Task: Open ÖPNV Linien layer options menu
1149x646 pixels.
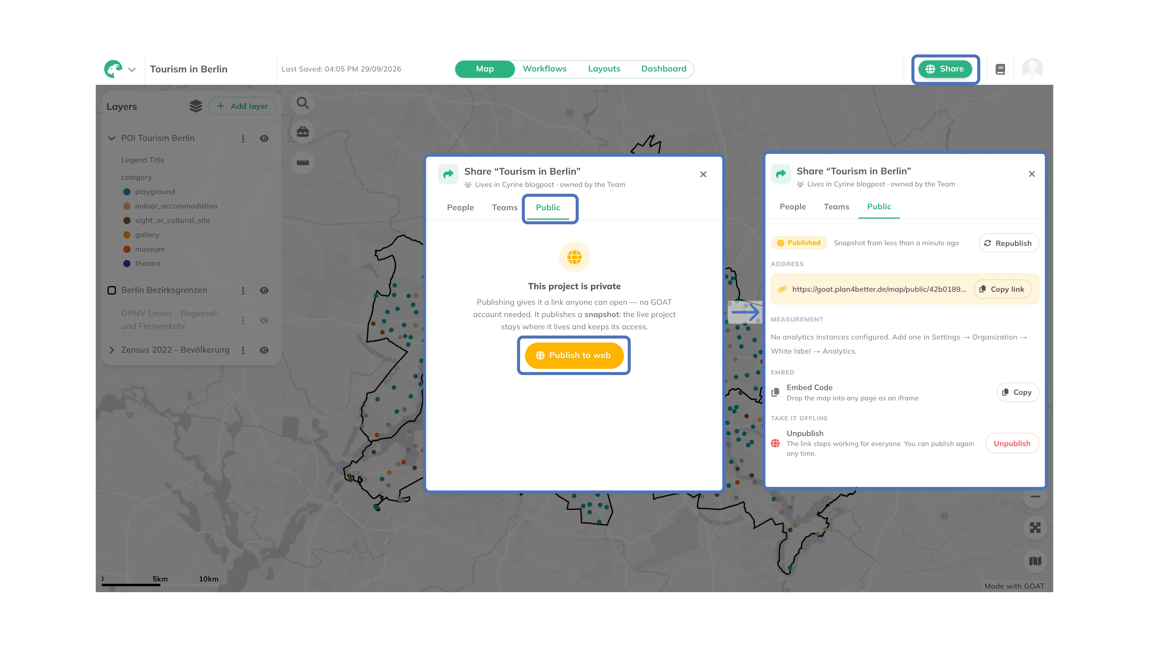Action: [x=243, y=321]
